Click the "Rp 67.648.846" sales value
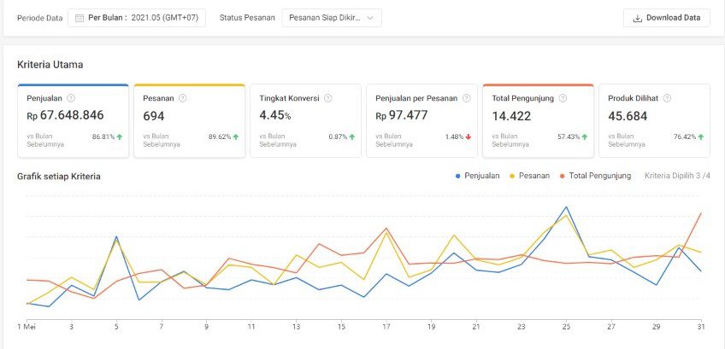Image resolution: width=725 pixels, height=349 pixels. [65, 115]
